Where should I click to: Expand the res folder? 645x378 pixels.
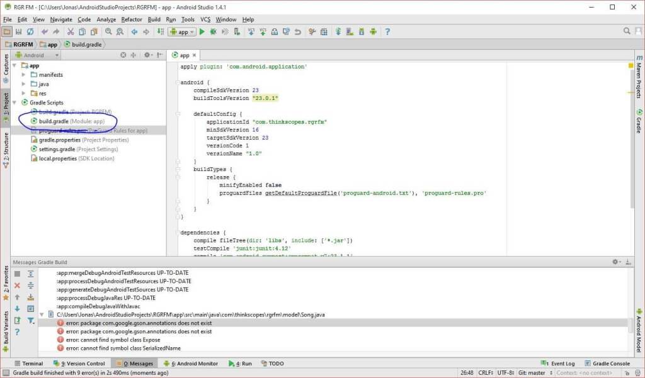(x=23, y=93)
